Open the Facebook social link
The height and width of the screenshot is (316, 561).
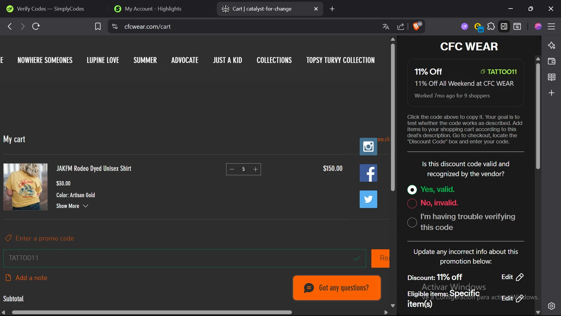pyautogui.click(x=368, y=173)
